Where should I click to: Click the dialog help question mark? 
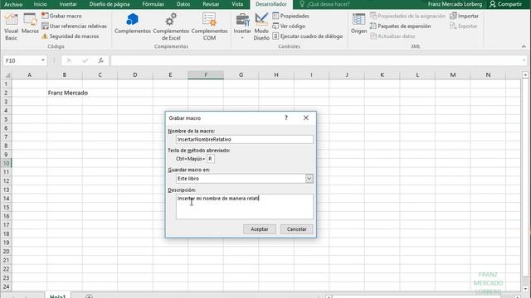[286, 118]
